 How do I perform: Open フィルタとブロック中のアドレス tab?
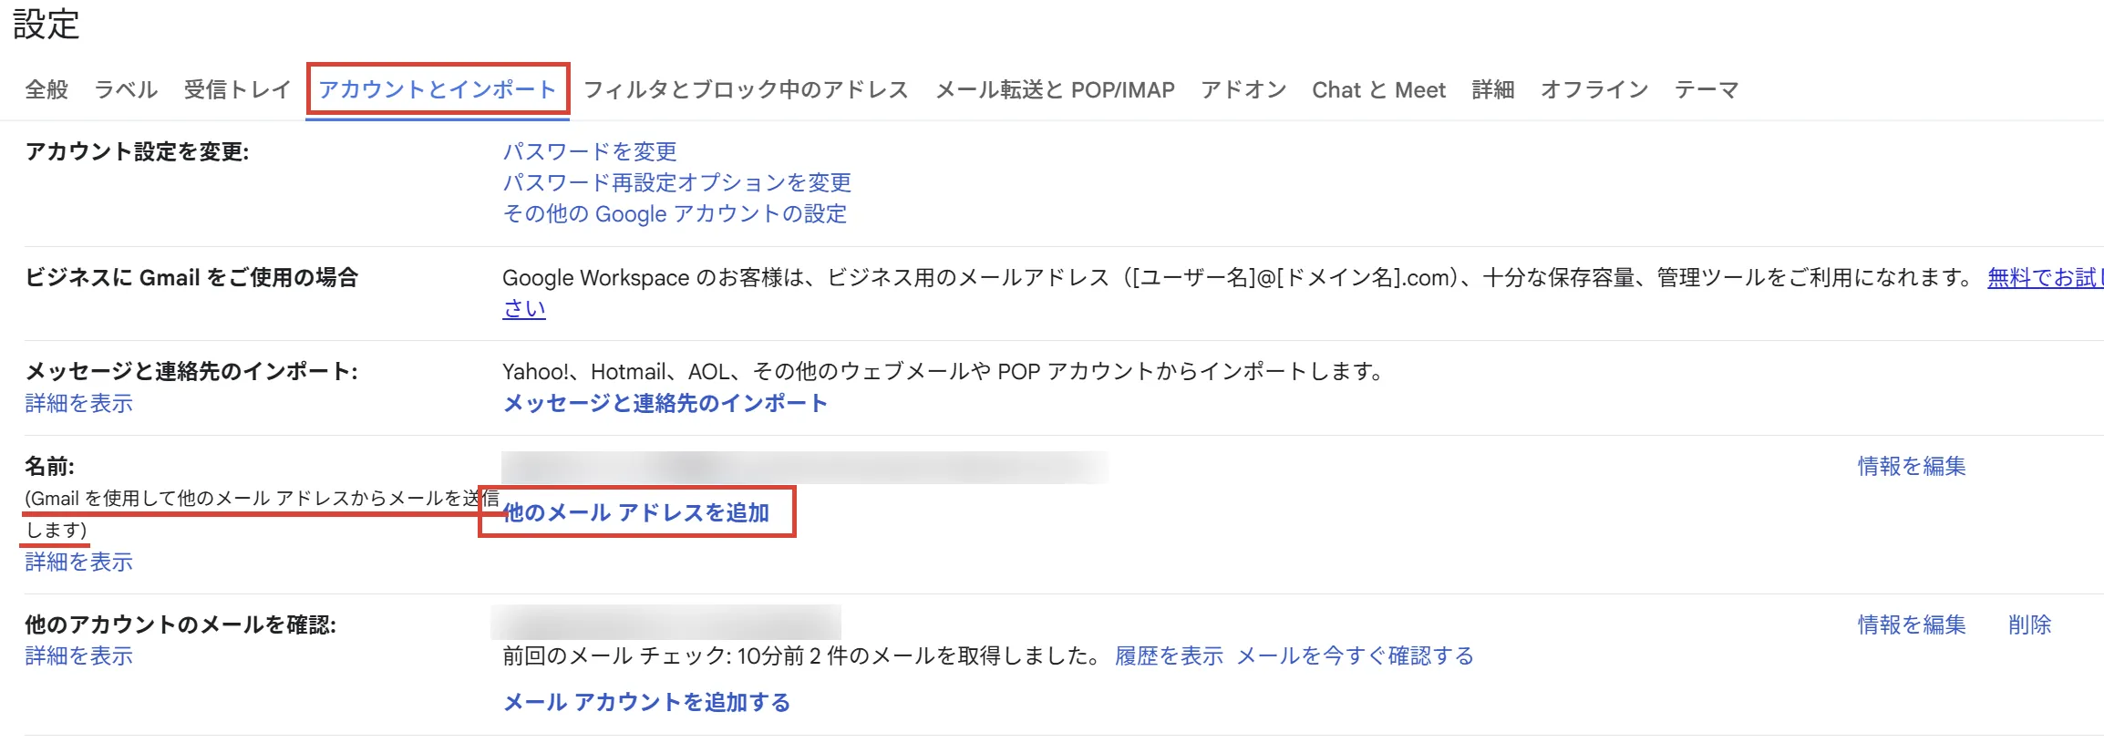click(746, 89)
